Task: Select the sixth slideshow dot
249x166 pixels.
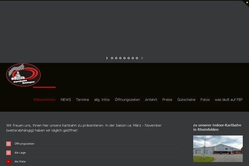Action: coord(133,58)
